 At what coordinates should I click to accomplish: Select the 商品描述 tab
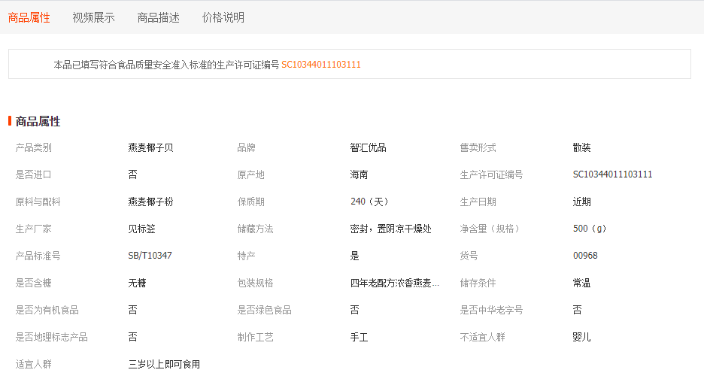click(159, 17)
